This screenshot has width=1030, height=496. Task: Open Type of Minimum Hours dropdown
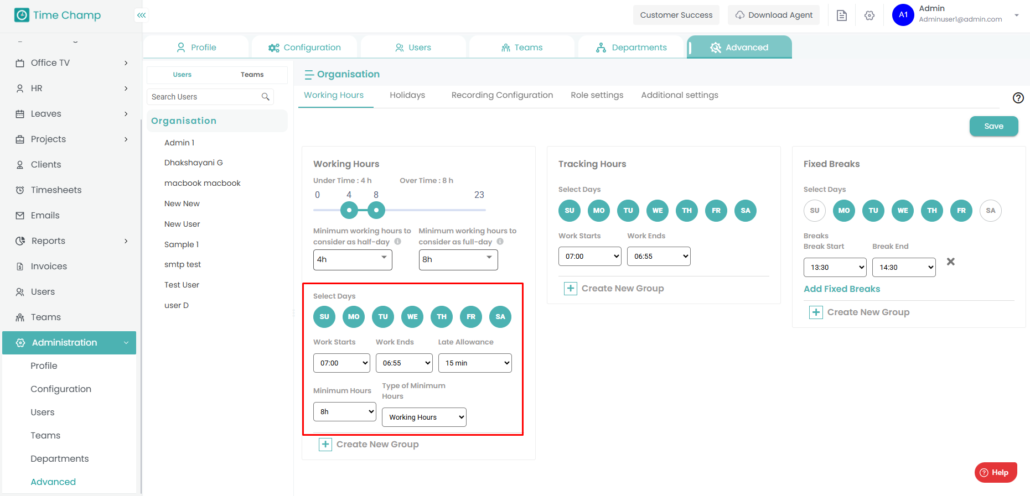(x=424, y=417)
